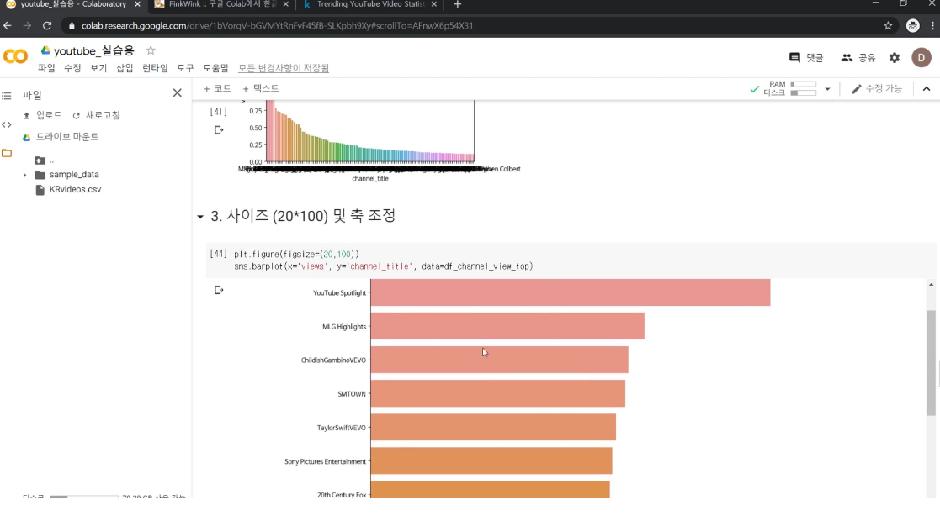Click cell 44 output toggle icon

pyautogui.click(x=219, y=290)
